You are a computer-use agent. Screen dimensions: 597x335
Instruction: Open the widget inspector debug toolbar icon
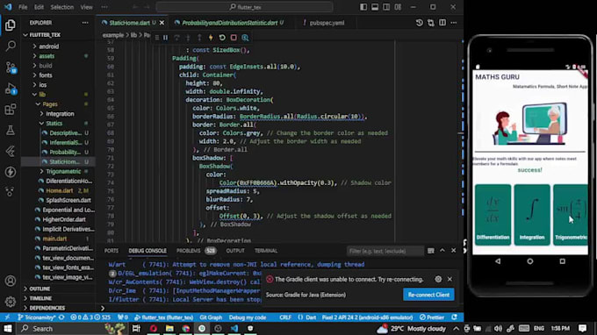245,38
